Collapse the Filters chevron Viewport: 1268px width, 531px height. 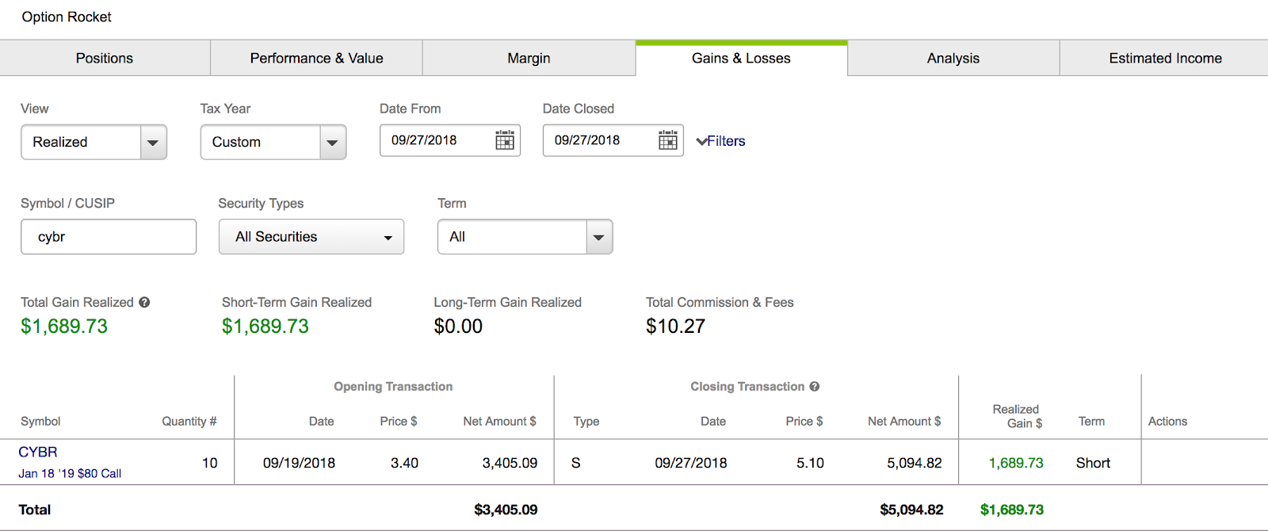(701, 141)
